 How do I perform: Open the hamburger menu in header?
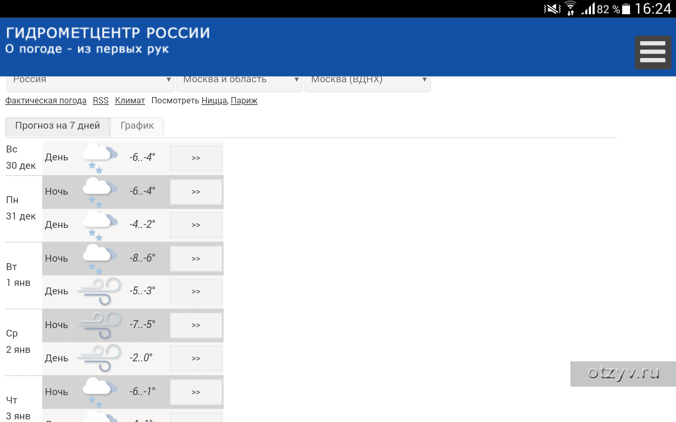point(653,53)
